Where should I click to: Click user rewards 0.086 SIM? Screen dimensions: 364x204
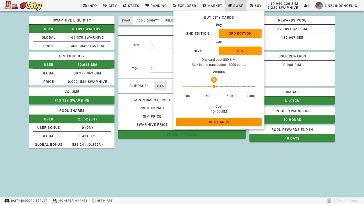[x=292, y=65]
